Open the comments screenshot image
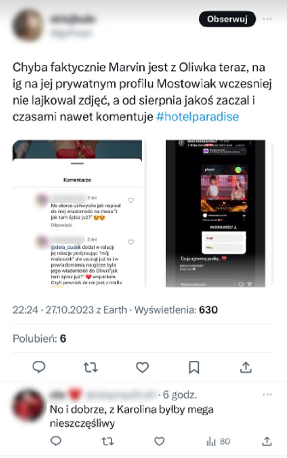Screen dimensions: 287x458 coord(77,213)
